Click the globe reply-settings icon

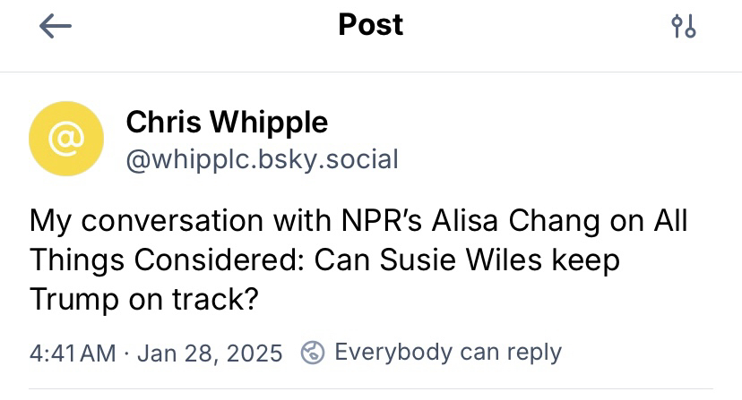click(313, 352)
